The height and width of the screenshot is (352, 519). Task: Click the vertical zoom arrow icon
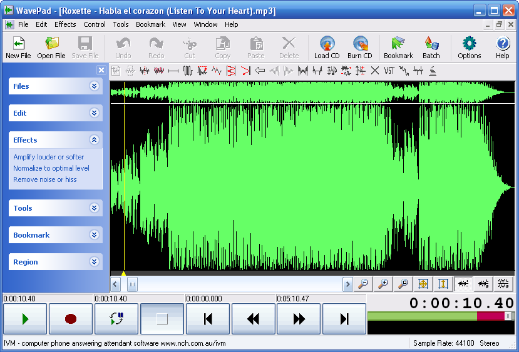point(443,284)
